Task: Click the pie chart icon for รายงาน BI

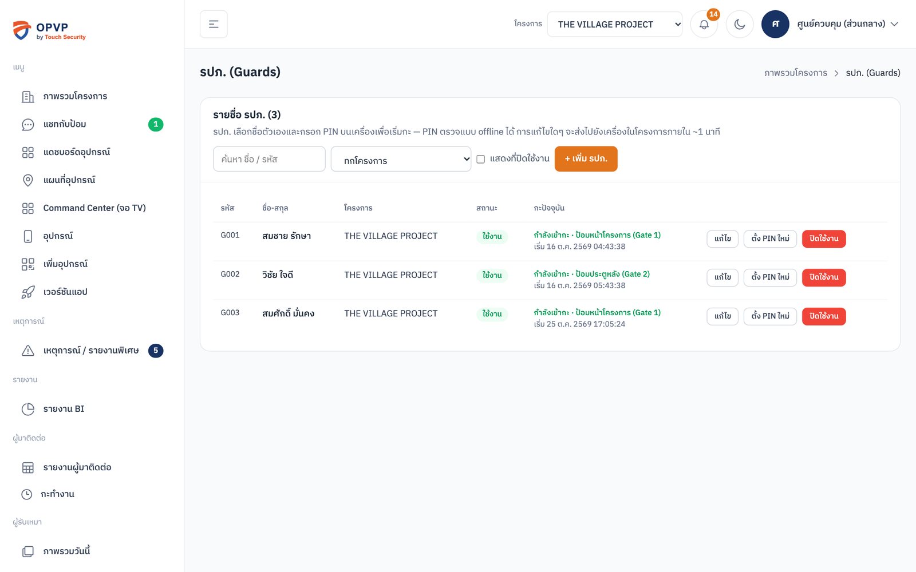Action: click(27, 409)
